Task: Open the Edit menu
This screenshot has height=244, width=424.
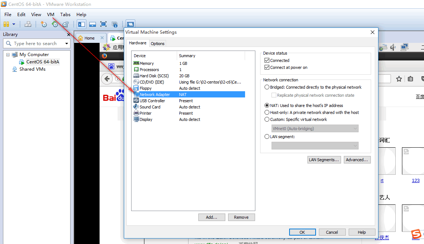Action: click(x=21, y=15)
